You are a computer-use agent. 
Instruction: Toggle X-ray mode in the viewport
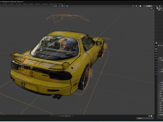coord(144,6)
